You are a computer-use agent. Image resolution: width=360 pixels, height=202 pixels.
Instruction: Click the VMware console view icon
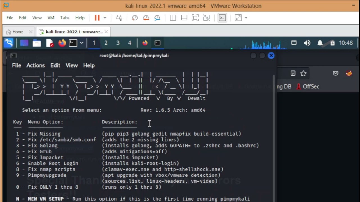pos(222,18)
